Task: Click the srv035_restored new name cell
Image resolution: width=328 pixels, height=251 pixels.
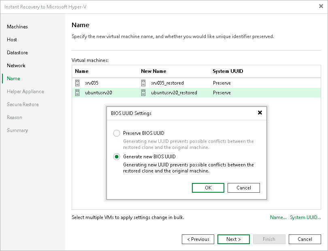Action: pos(167,83)
